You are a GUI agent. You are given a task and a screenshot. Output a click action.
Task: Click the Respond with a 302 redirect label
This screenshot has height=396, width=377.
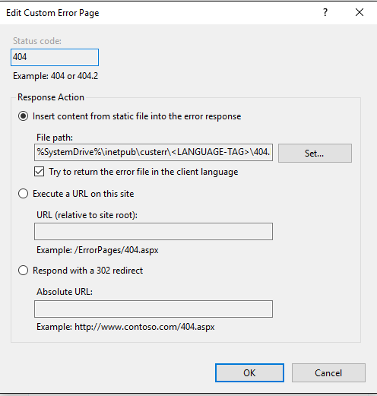pyautogui.click(x=88, y=271)
